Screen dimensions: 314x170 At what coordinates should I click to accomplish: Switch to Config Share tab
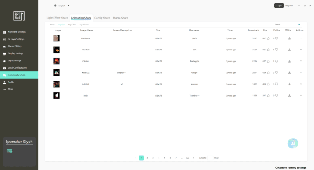(102, 18)
